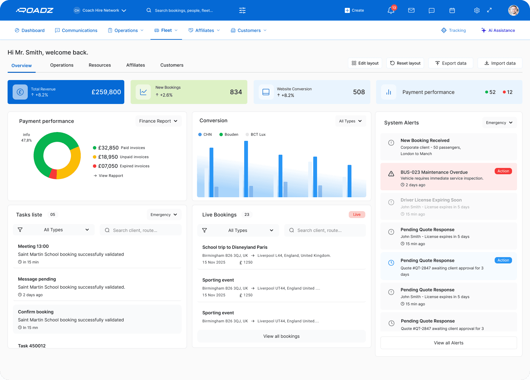
Task: Click the ROADZ logo
Action: [35, 10]
